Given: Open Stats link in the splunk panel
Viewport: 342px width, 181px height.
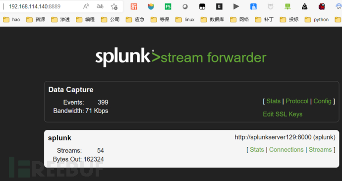Looking at the screenshot, I should pyautogui.click(x=257, y=150).
